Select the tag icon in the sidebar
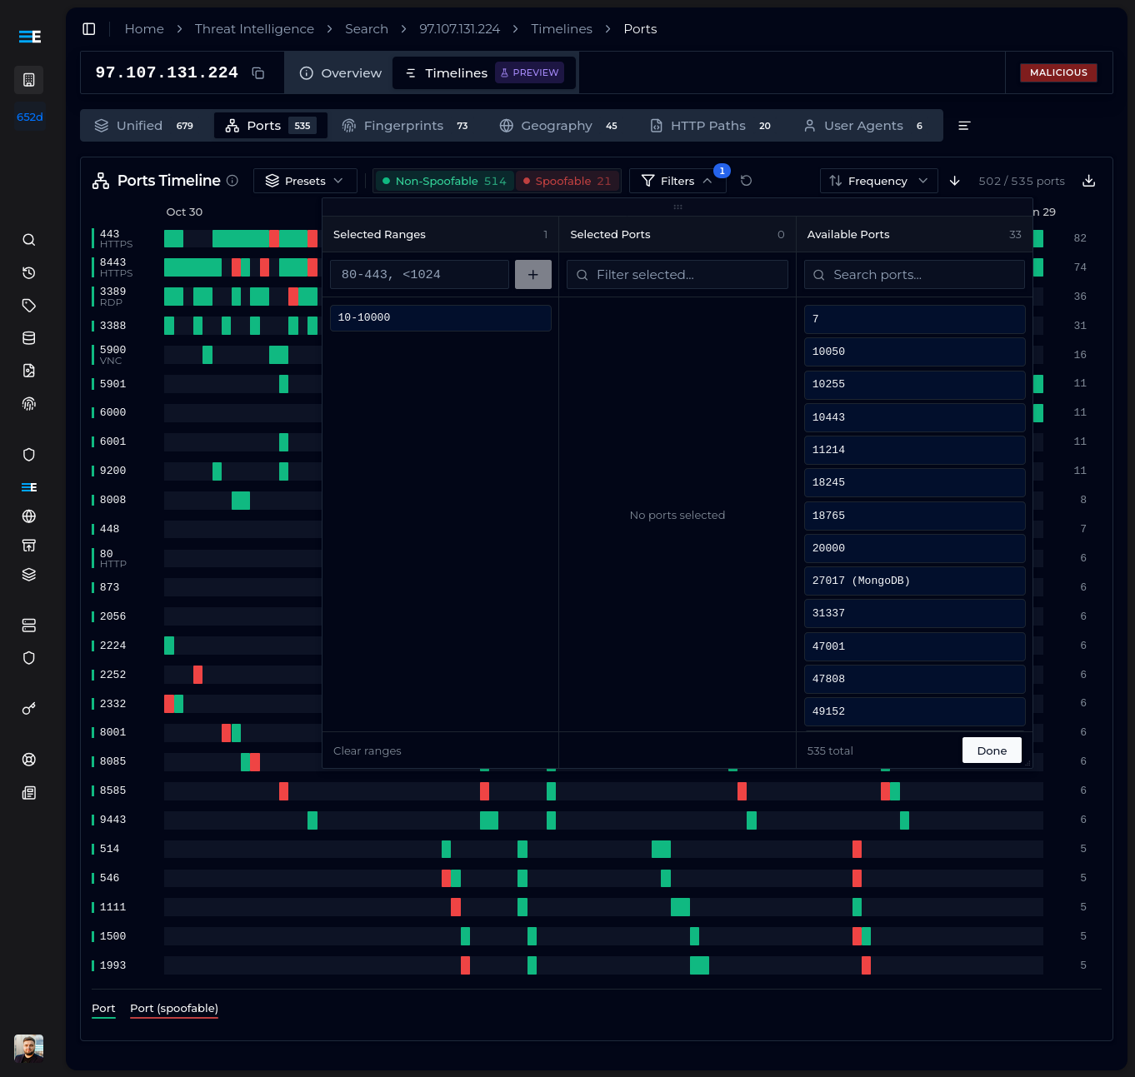The height and width of the screenshot is (1077, 1135). (x=28, y=305)
